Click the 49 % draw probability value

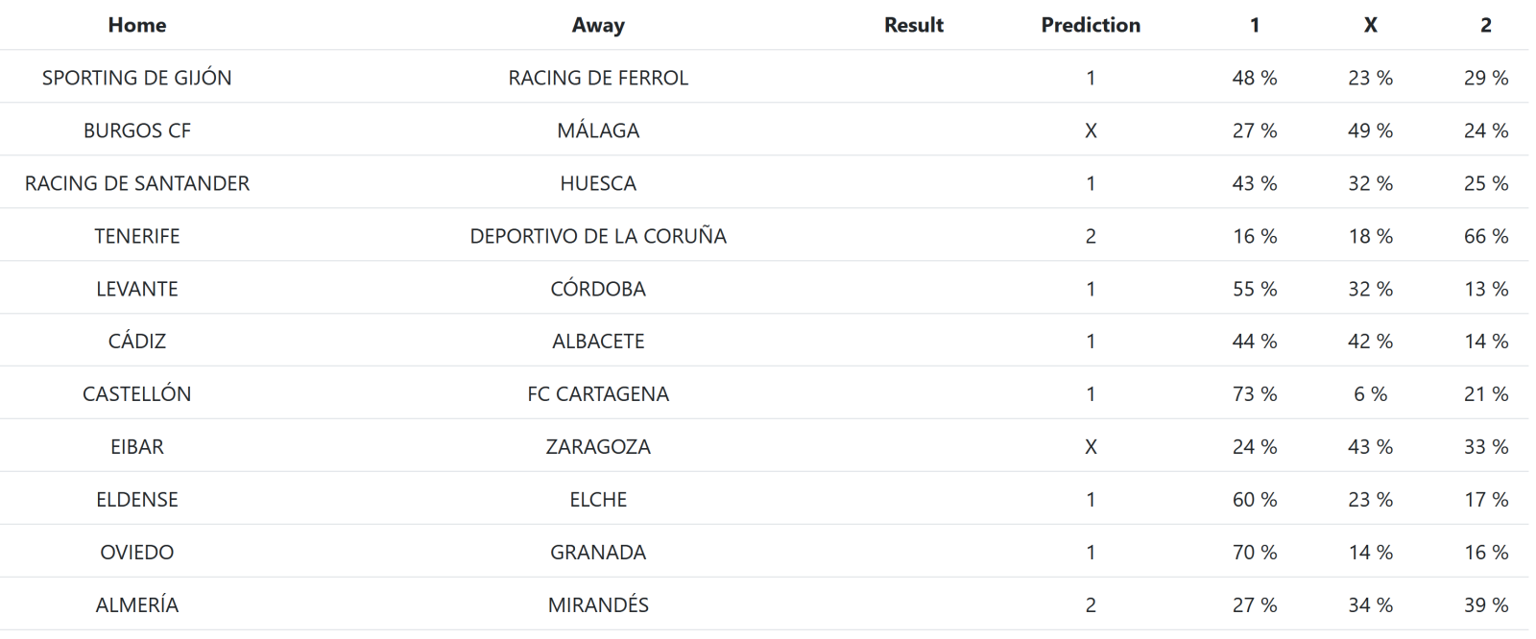[x=1370, y=130]
